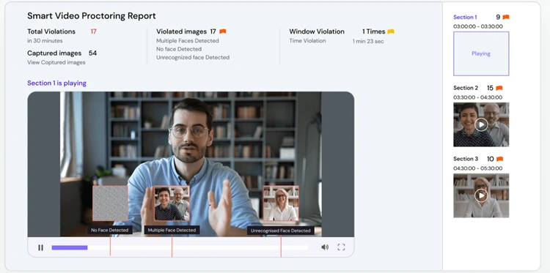This screenshot has height=273, width=550.
Task: Open the Multiple Face Detected thumbnail
Action: [172, 203]
